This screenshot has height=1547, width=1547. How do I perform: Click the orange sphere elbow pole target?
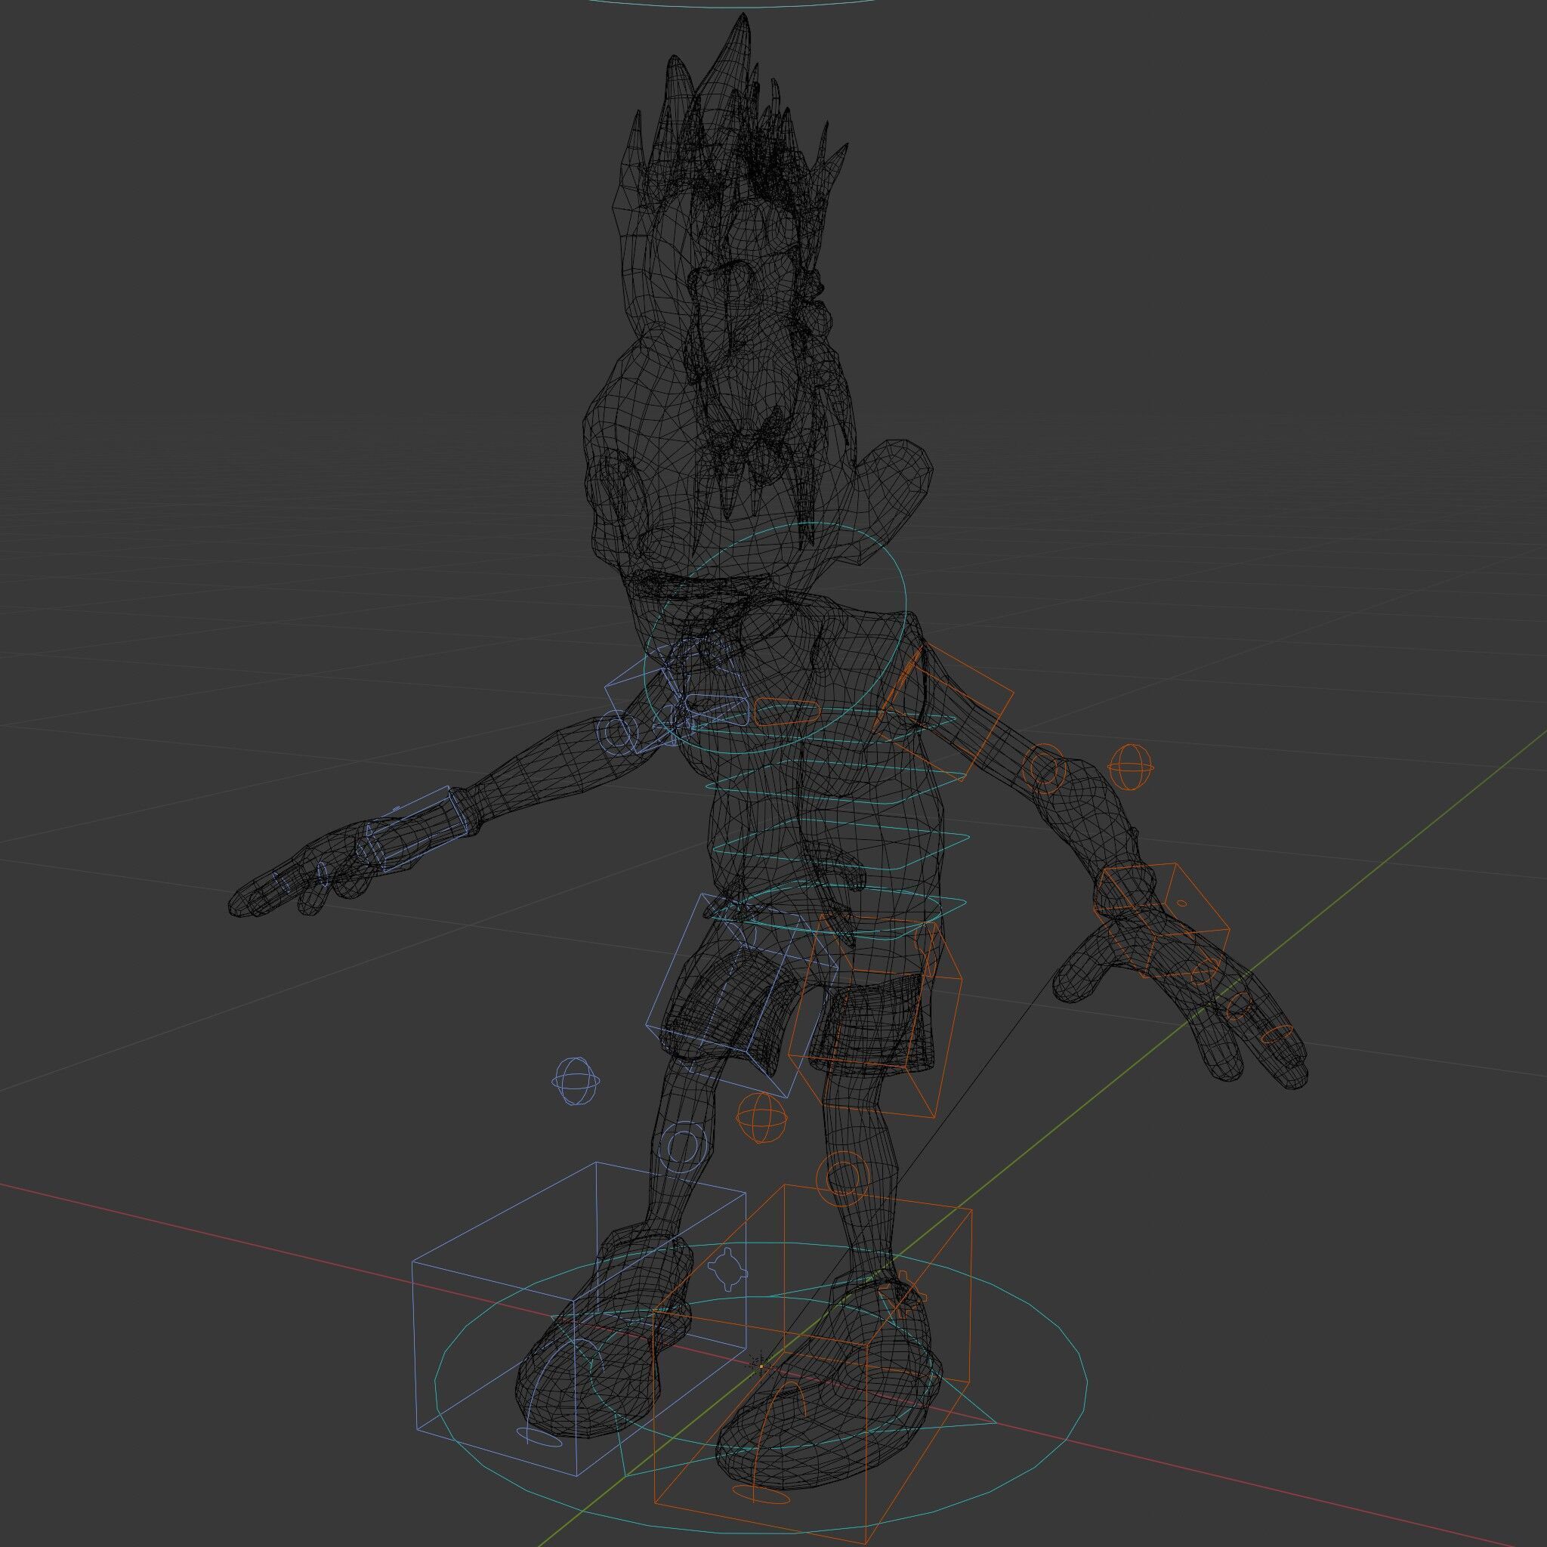pos(1132,767)
